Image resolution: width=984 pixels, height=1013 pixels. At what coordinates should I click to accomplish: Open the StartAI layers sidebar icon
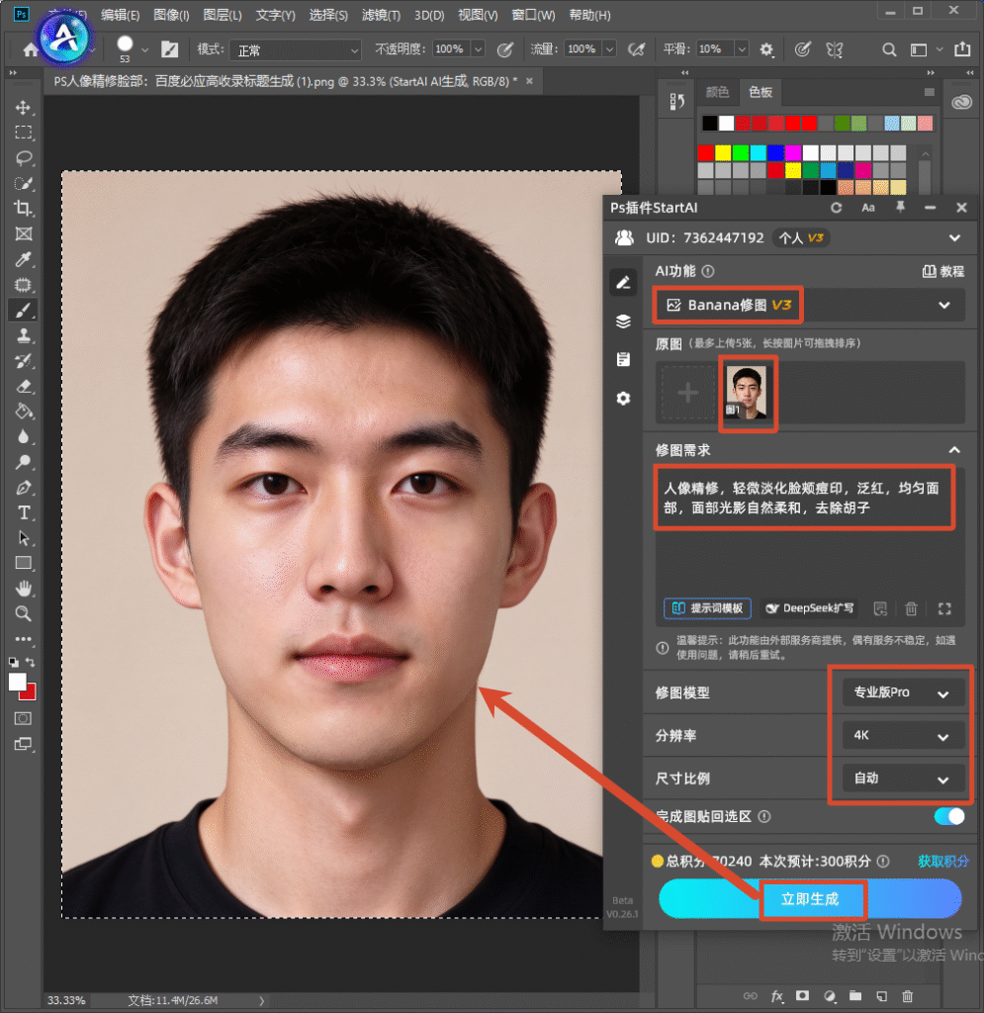click(x=623, y=322)
